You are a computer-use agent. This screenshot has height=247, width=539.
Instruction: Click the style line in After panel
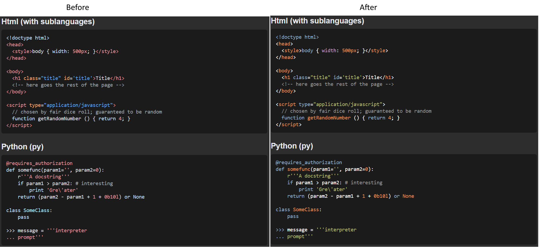coord(335,51)
